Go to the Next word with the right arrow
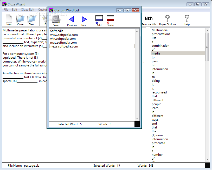 [84, 21]
